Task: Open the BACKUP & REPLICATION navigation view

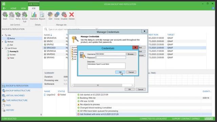Action: point(22,86)
